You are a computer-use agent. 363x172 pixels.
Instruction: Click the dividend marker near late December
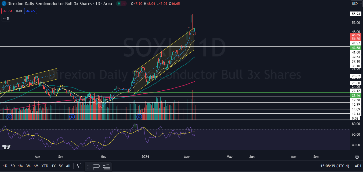click(139, 117)
